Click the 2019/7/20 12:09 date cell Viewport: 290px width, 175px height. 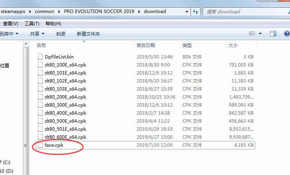(155, 145)
